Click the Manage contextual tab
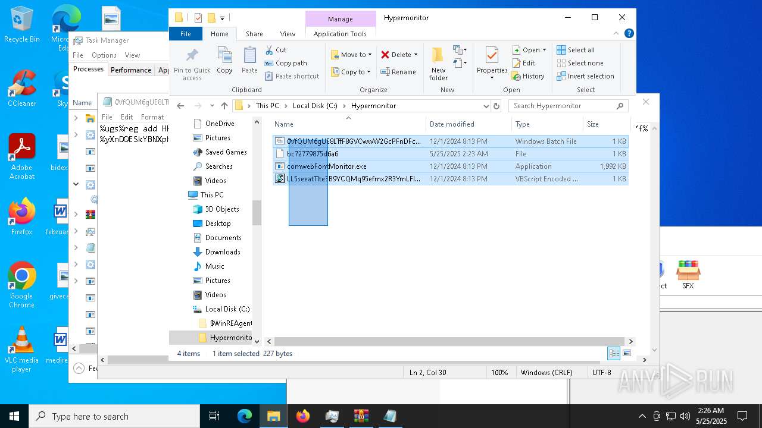Image resolution: width=762 pixels, height=428 pixels. tap(341, 19)
